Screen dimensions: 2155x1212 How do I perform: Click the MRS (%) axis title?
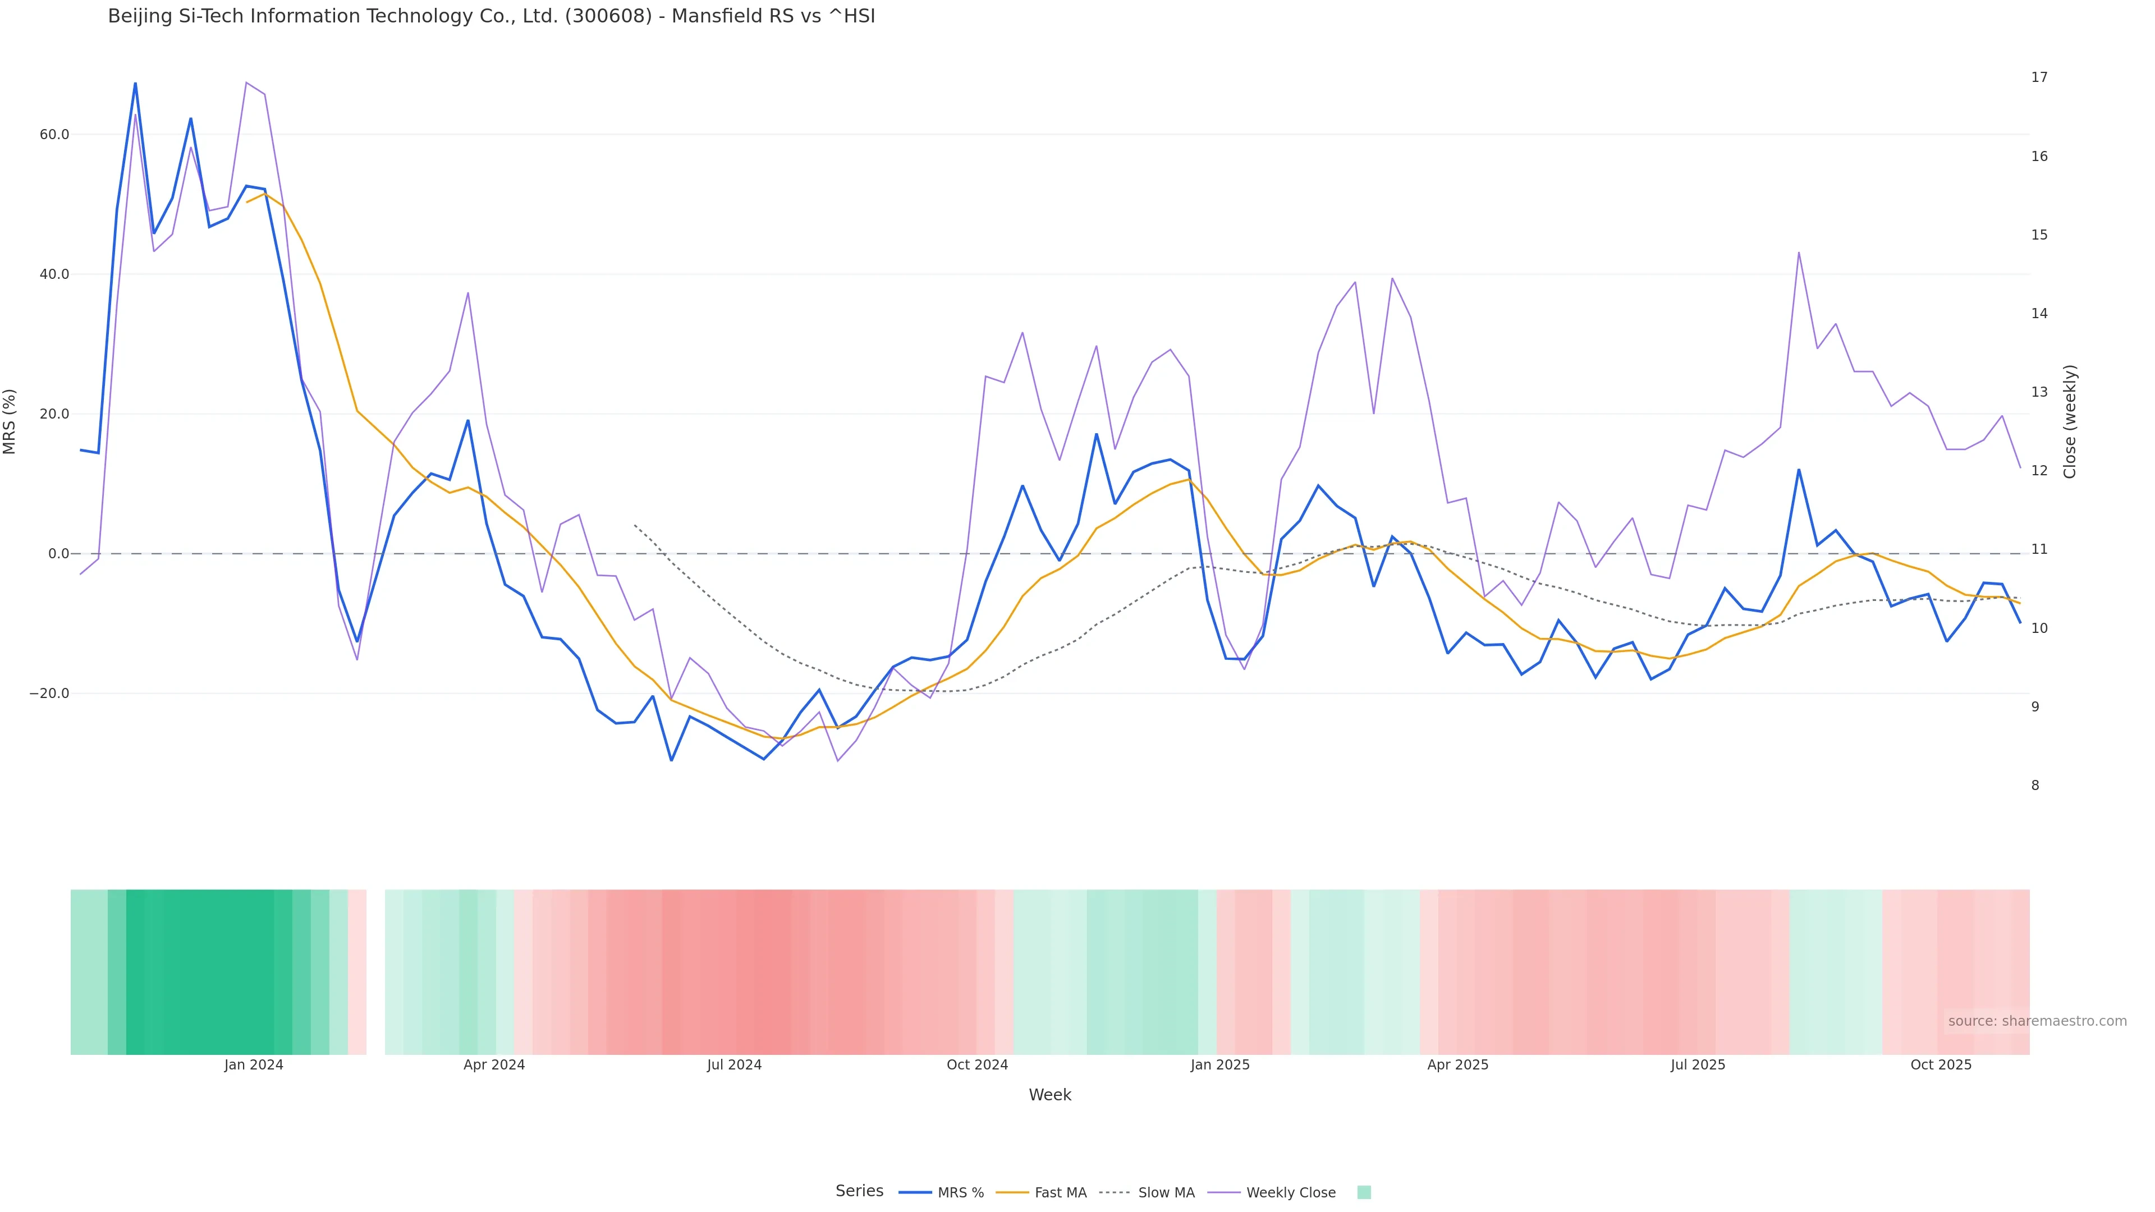coord(10,421)
